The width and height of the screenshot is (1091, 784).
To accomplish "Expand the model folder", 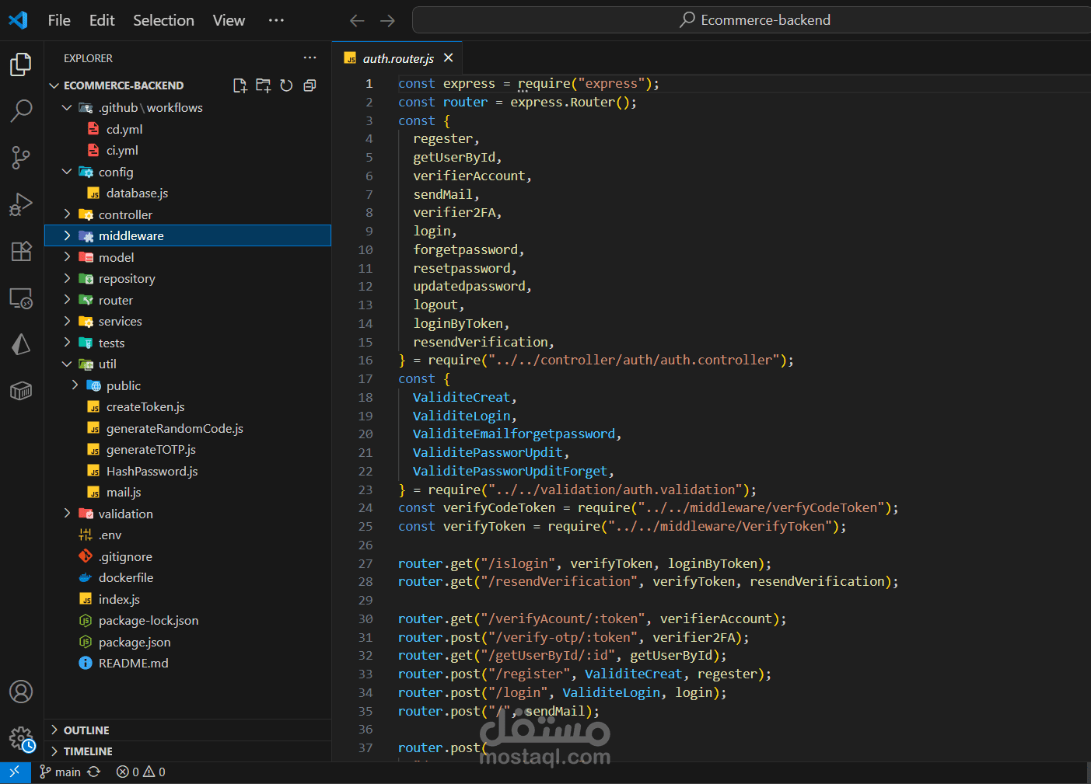I will pyautogui.click(x=188, y=257).
